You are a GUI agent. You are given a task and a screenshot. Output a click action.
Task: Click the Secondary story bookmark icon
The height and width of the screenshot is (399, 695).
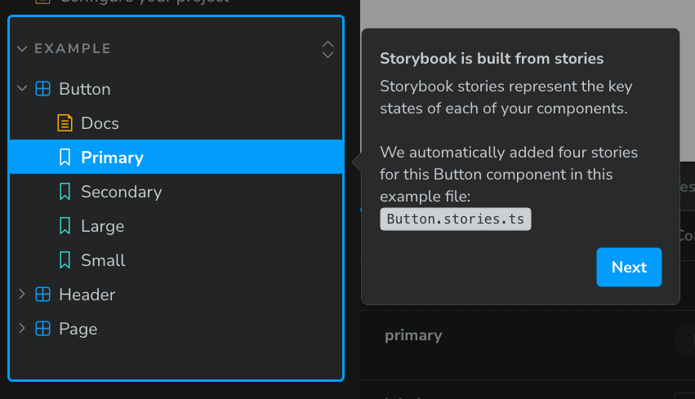[x=65, y=192]
